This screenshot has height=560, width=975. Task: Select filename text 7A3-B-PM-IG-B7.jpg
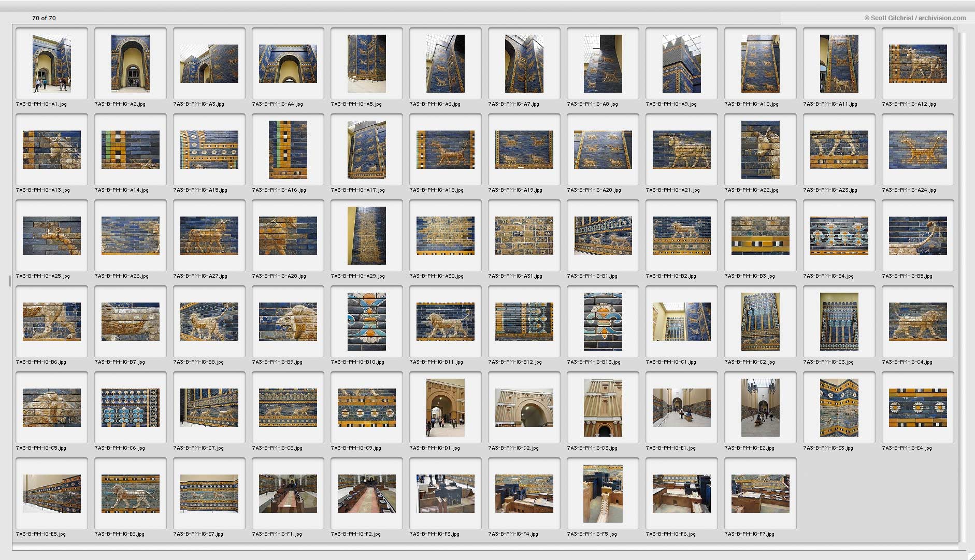120,362
